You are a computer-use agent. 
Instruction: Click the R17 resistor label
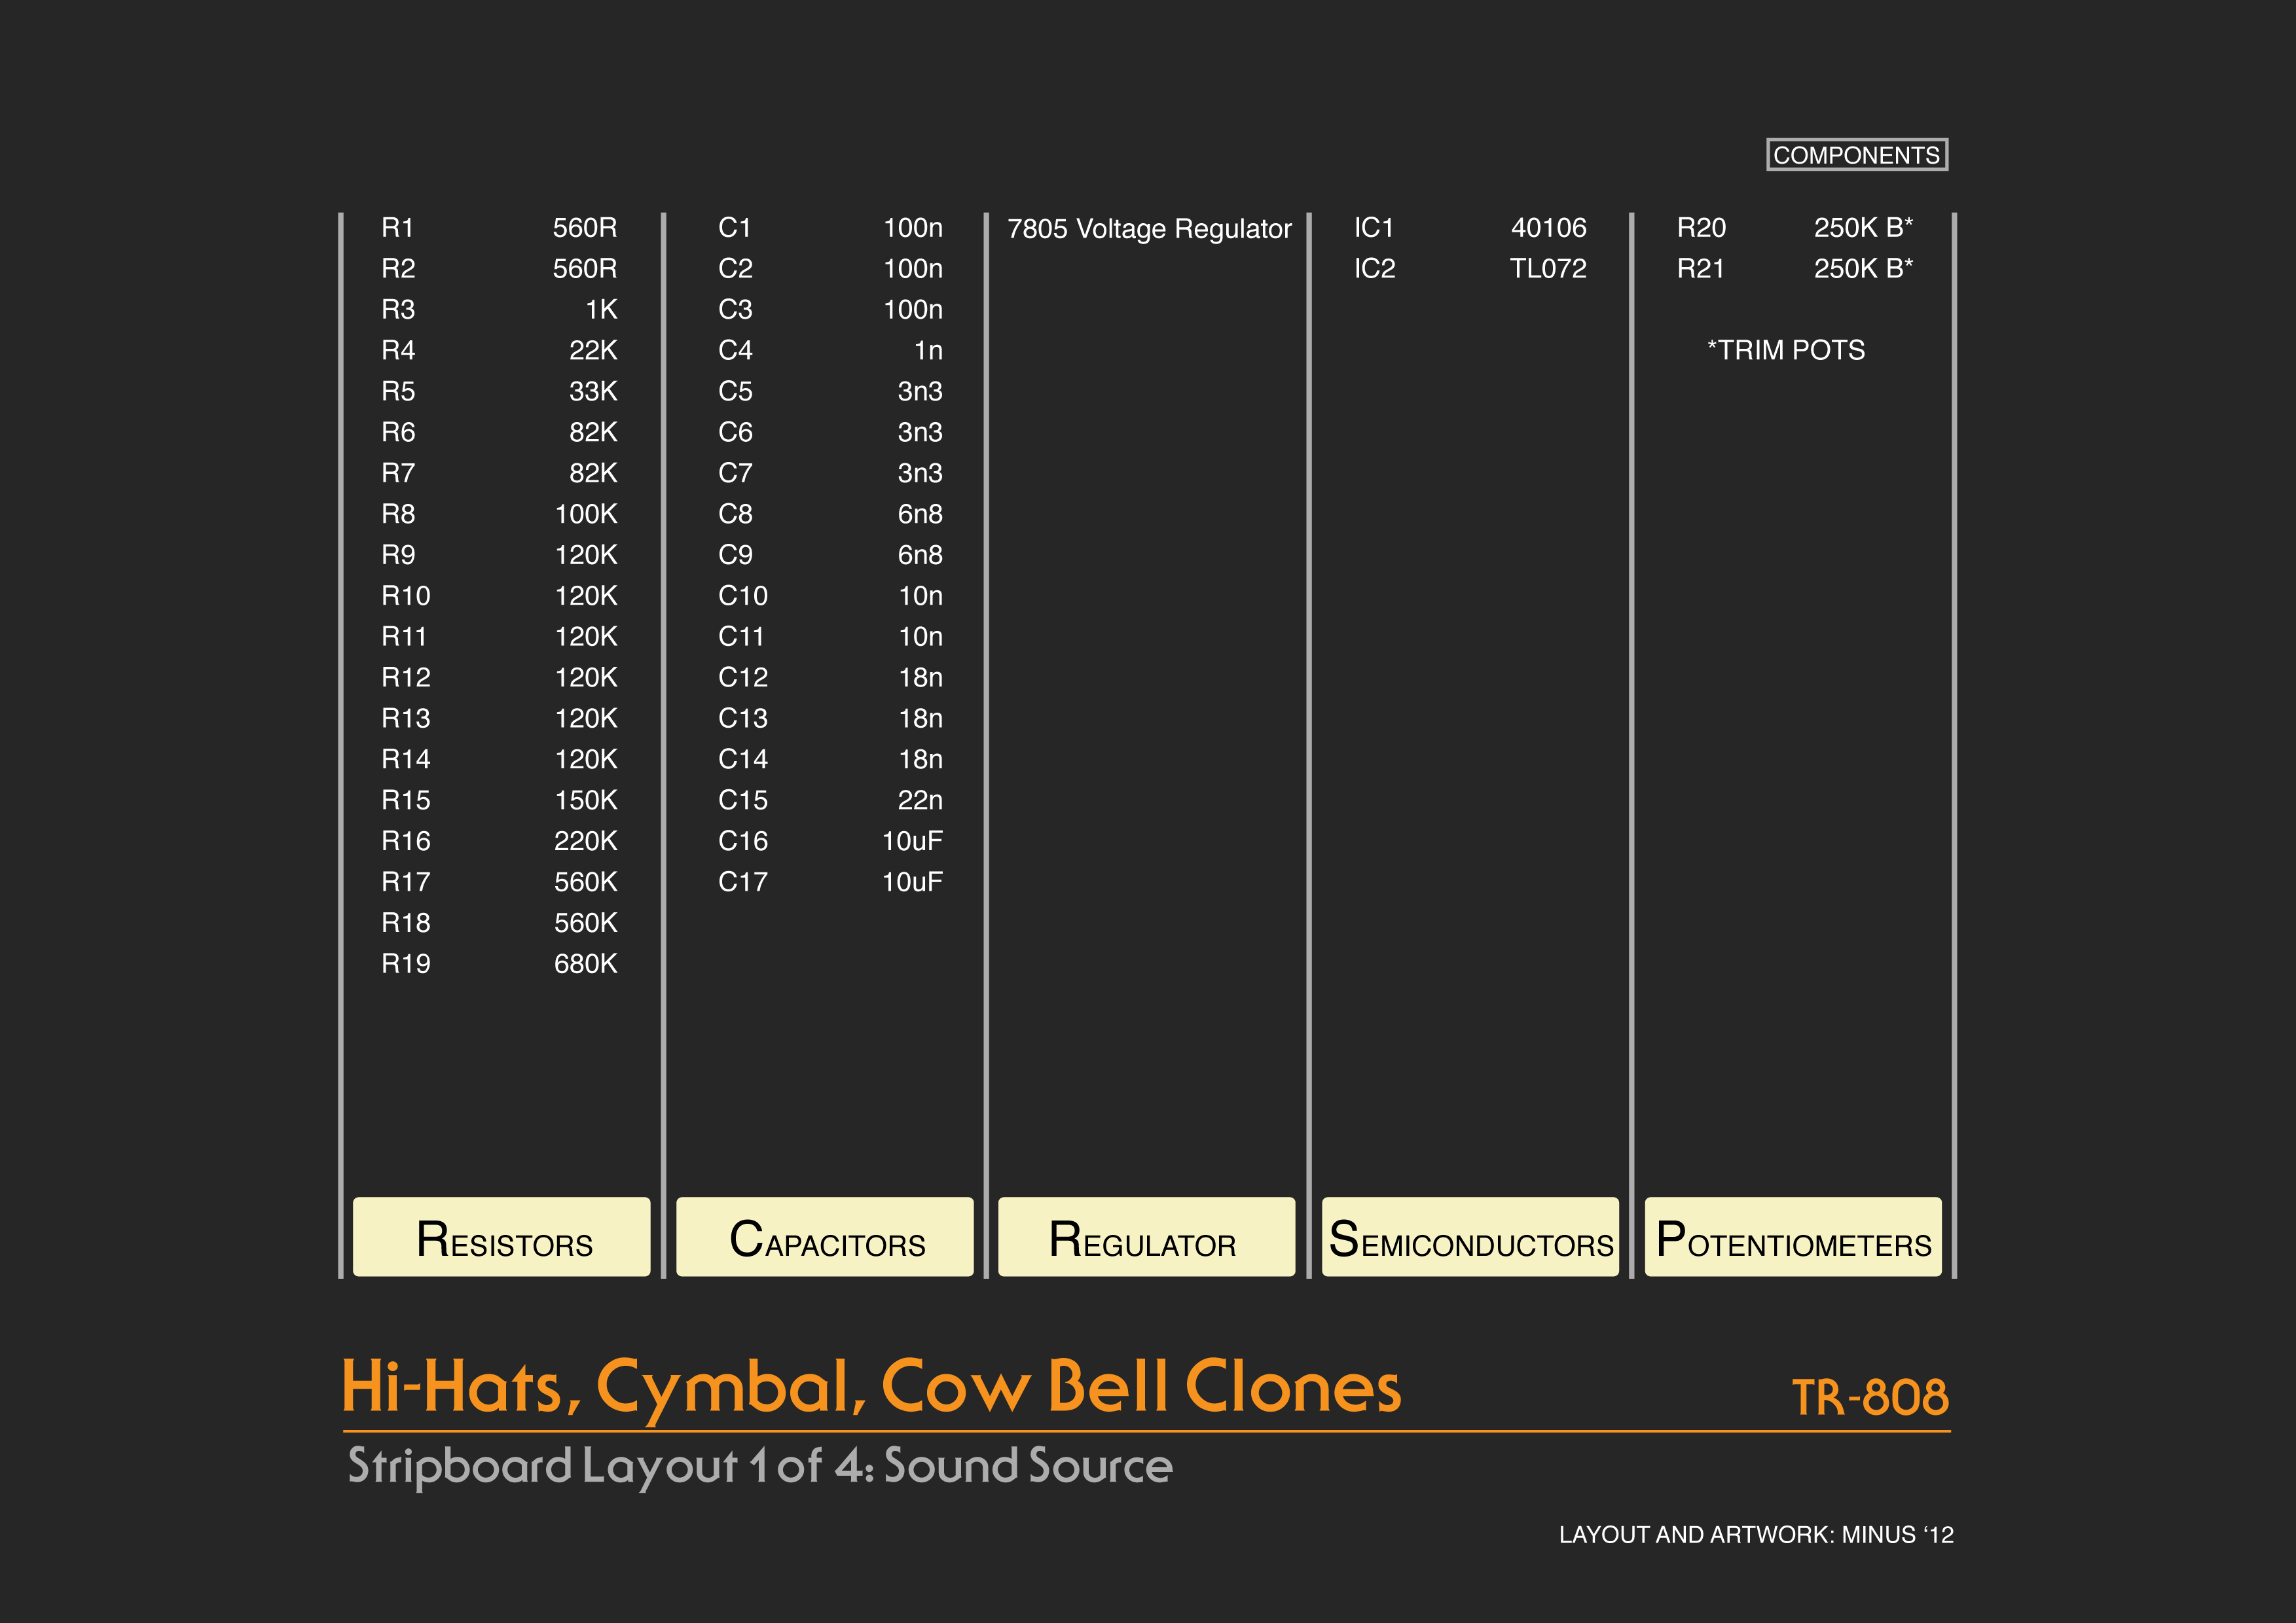coord(406,882)
